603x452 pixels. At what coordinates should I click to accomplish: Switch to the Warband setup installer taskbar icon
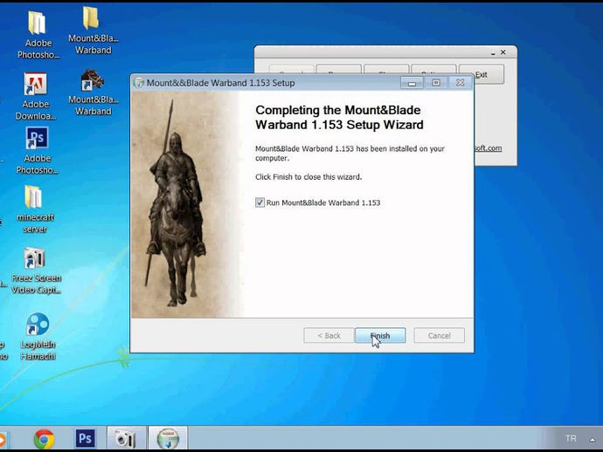[168, 438]
